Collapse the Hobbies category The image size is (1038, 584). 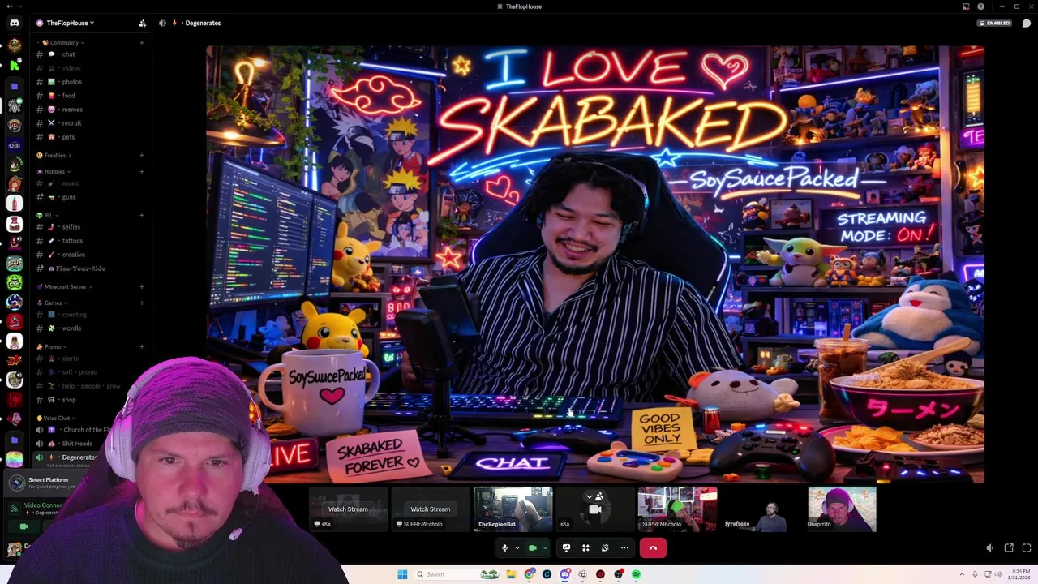tap(55, 171)
